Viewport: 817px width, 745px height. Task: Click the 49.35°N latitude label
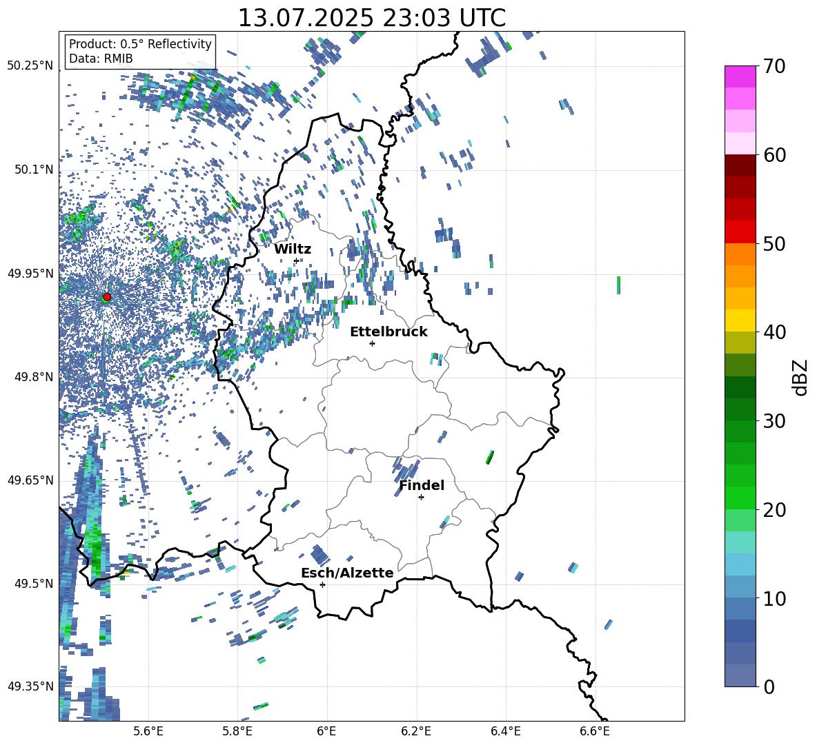(30, 686)
